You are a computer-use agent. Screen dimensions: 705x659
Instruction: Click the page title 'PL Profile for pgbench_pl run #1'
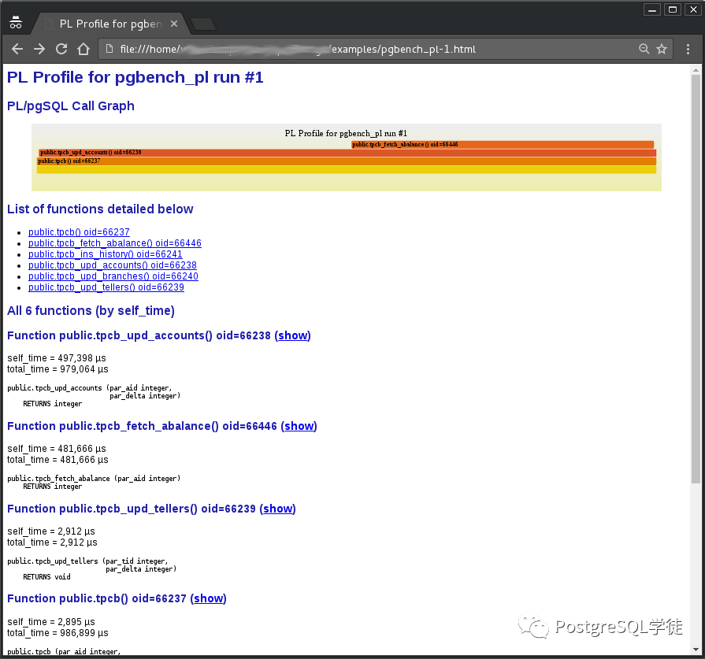click(x=135, y=77)
